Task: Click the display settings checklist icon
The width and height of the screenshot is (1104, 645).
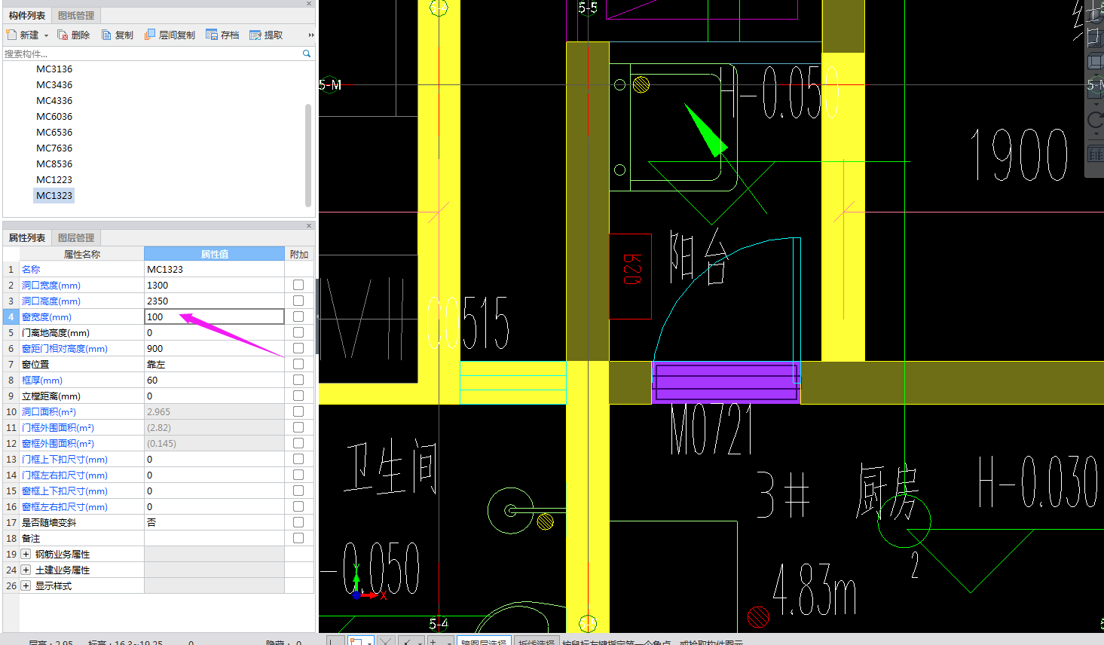Action: click(x=1095, y=154)
